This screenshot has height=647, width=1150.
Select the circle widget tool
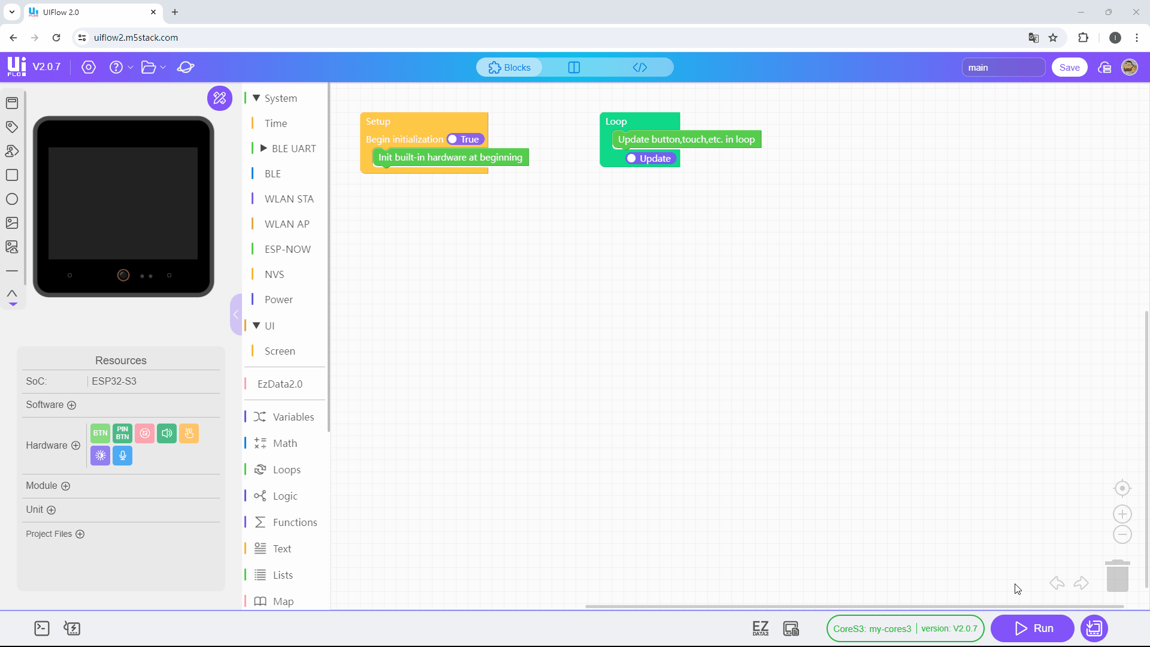[12, 199]
